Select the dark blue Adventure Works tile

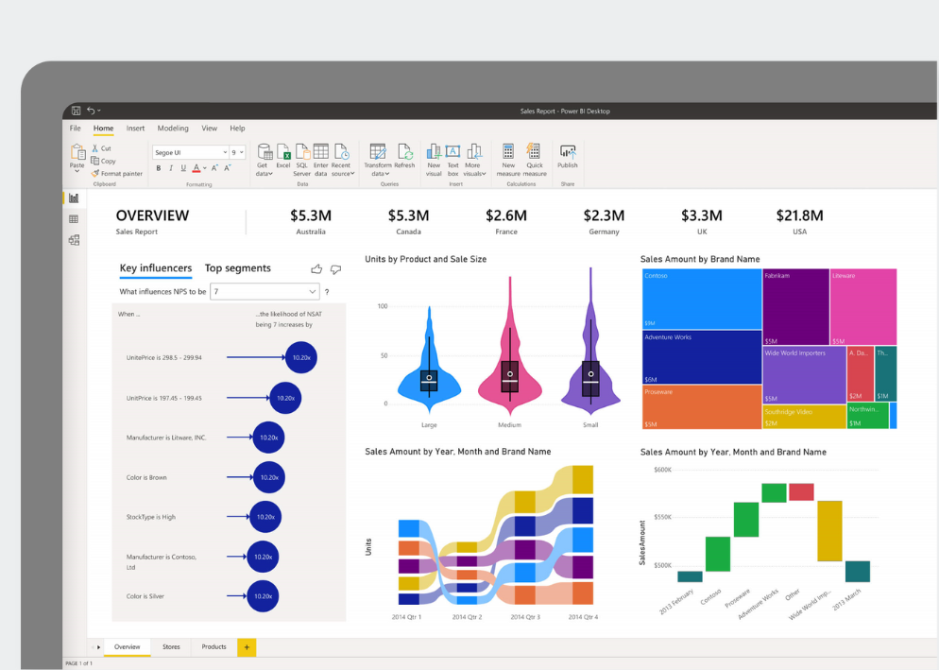[701, 357]
